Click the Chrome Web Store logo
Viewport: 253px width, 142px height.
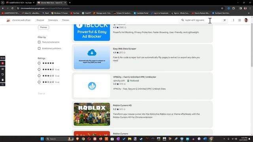click(8, 20)
